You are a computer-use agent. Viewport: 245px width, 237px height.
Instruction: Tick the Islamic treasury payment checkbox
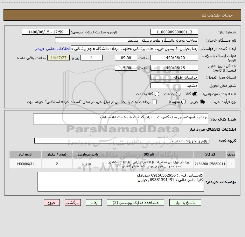(154, 102)
